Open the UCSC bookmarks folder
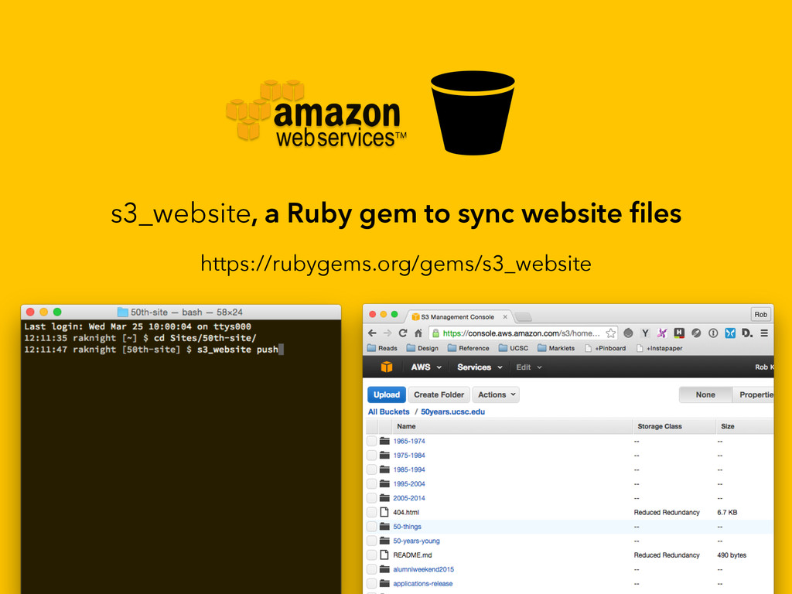The width and height of the screenshot is (792, 594). pyautogui.click(x=514, y=348)
